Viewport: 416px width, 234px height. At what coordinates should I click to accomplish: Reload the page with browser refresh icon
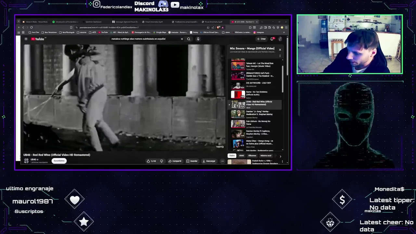pyautogui.click(x=32, y=27)
